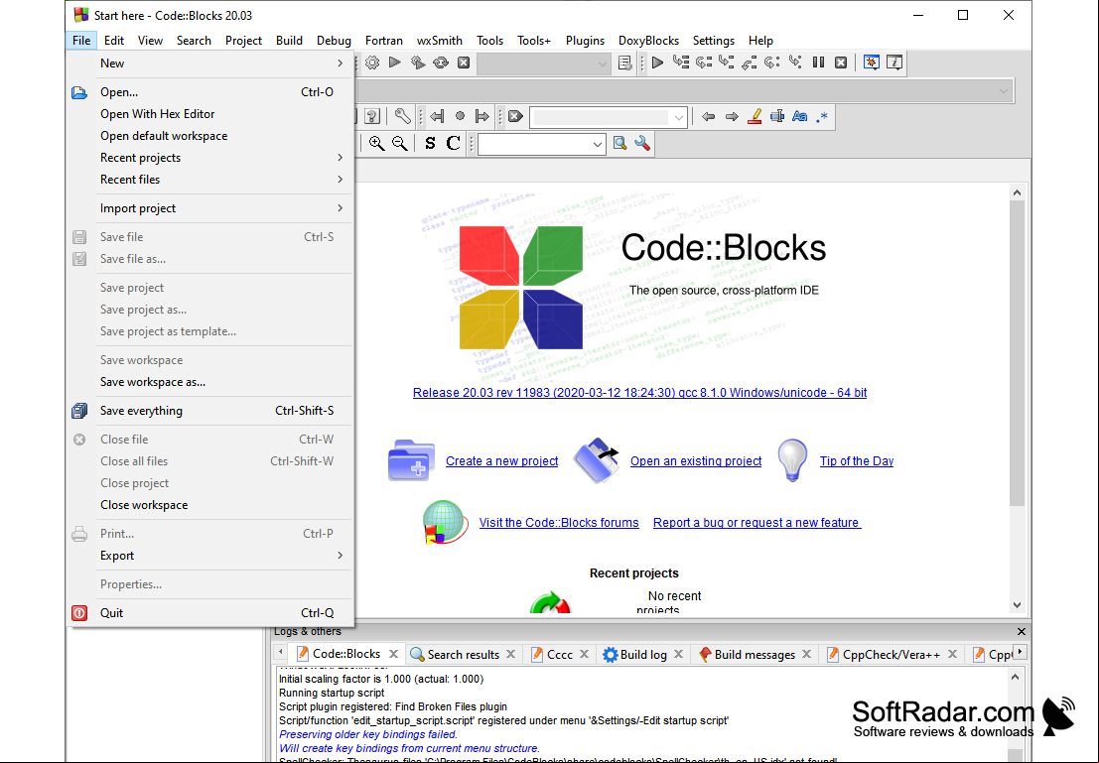Choose Save everything menu entry

pyautogui.click(x=210, y=411)
